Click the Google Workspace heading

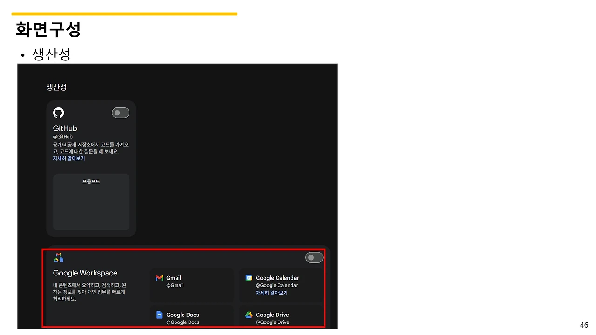pos(85,273)
